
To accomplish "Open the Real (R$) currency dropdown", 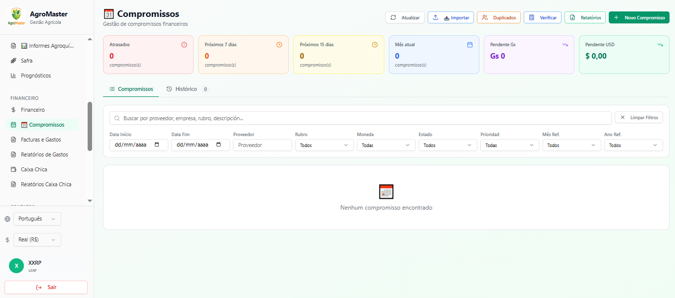I will pos(37,240).
